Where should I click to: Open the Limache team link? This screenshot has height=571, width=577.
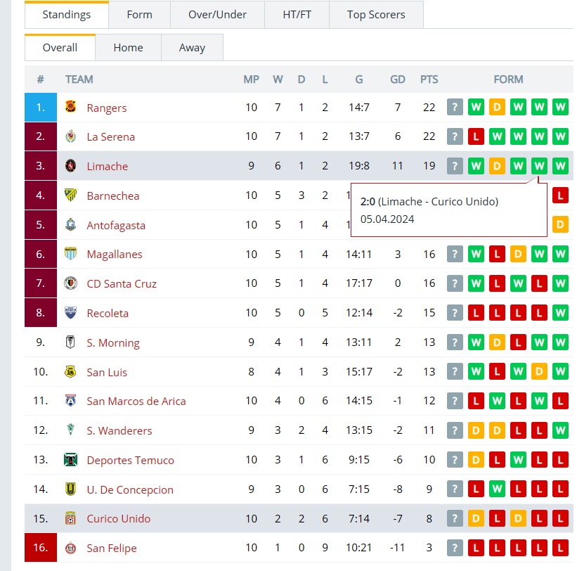click(x=108, y=166)
